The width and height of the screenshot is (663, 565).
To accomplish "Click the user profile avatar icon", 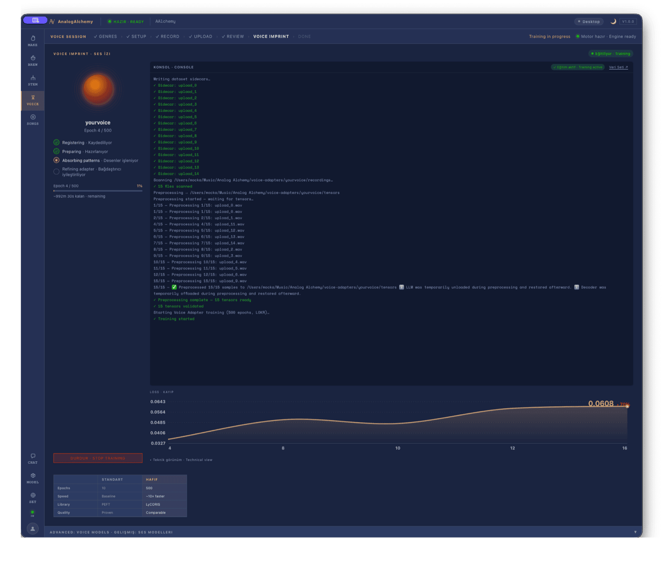I will pyautogui.click(x=33, y=529).
